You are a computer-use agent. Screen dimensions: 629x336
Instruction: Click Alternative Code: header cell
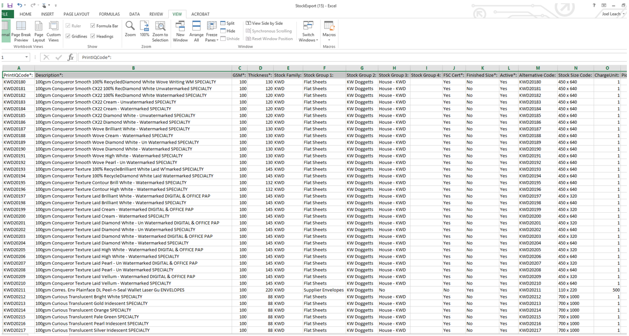click(x=537, y=75)
